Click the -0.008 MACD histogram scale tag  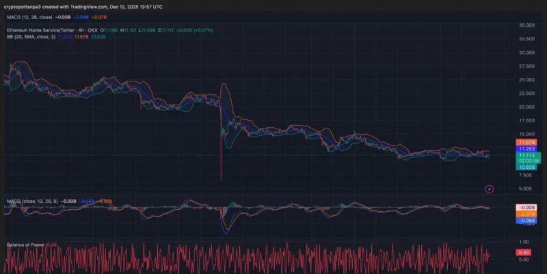pyautogui.click(x=526, y=208)
